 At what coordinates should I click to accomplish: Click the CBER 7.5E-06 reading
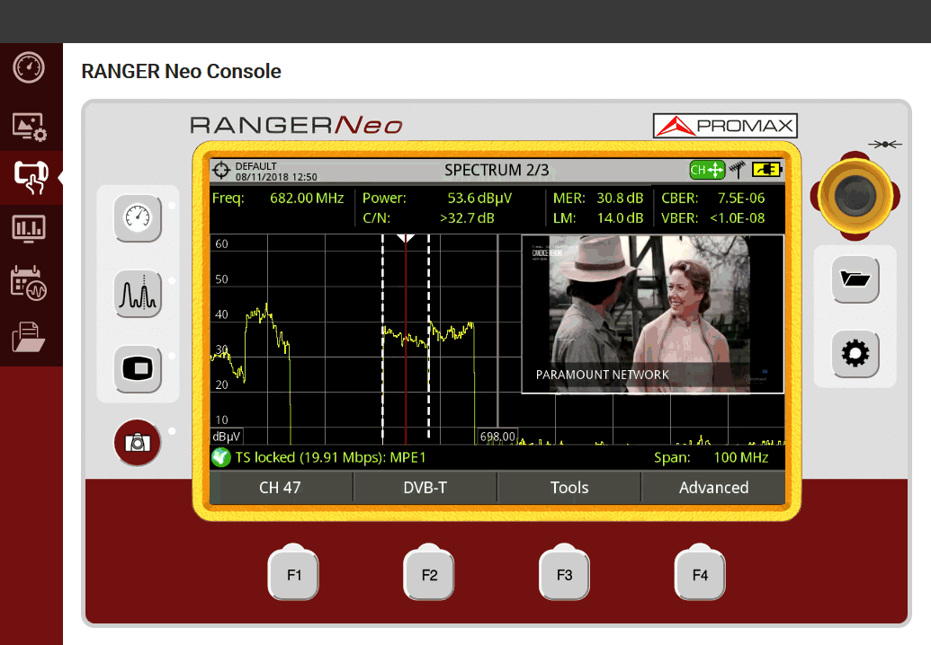(741, 198)
